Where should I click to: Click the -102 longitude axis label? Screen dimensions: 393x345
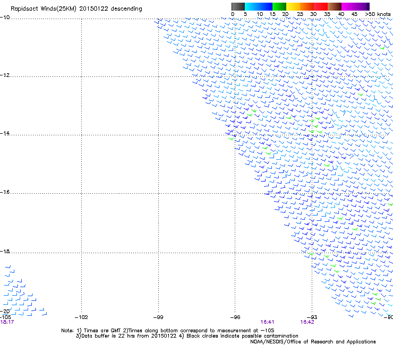(81, 317)
